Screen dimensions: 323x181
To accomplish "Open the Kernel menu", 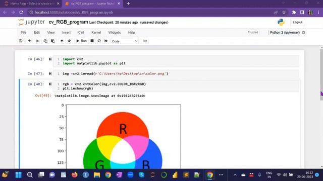I will click(96, 32).
